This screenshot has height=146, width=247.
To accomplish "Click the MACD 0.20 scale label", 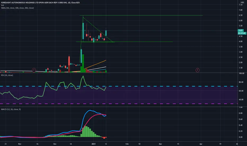I will (241, 131).
